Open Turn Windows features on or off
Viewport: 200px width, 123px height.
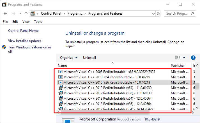point(29,49)
